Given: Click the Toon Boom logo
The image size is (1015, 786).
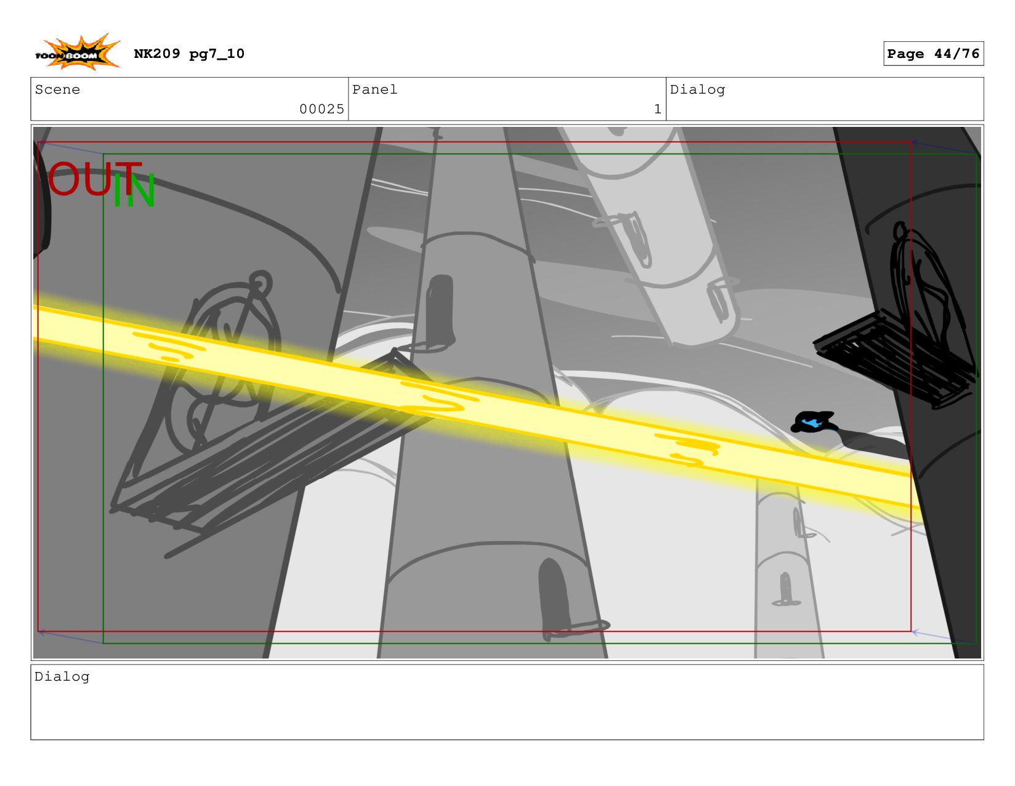Looking at the screenshot, I should (x=77, y=52).
